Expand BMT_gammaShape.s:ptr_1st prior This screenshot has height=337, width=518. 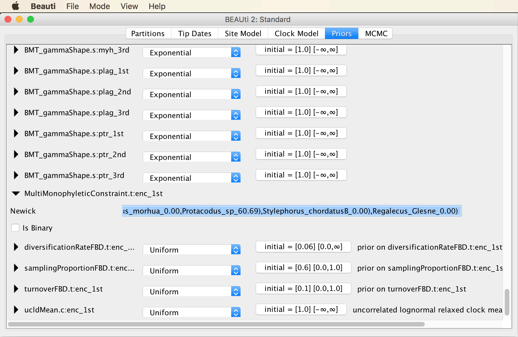(x=16, y=134)
